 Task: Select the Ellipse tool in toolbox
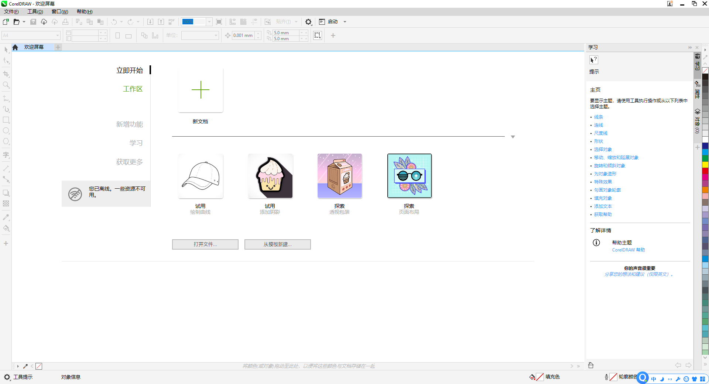click(x=6, y=131)
